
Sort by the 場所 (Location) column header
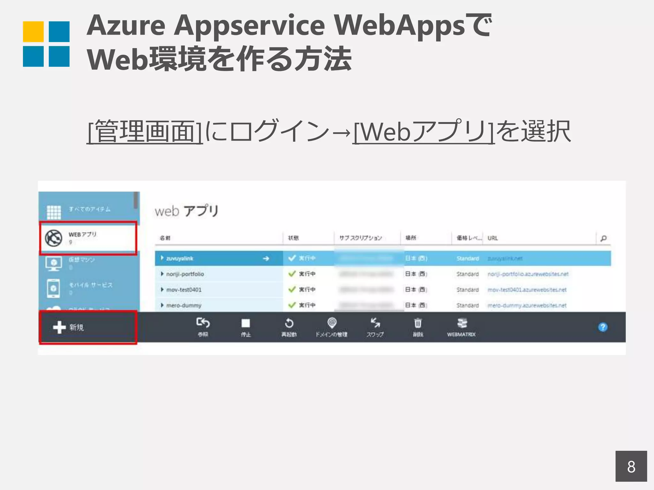tap(411, 238)
